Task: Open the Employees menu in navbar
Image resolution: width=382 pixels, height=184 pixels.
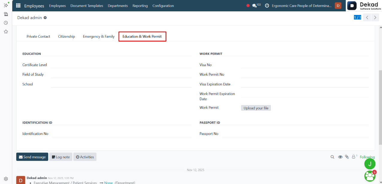Action: coord(57,6)
